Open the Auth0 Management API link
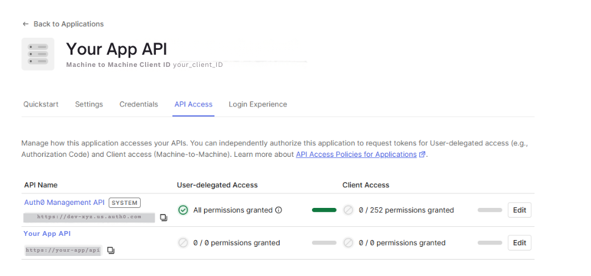Screen dimensions: 591x276 64,202
